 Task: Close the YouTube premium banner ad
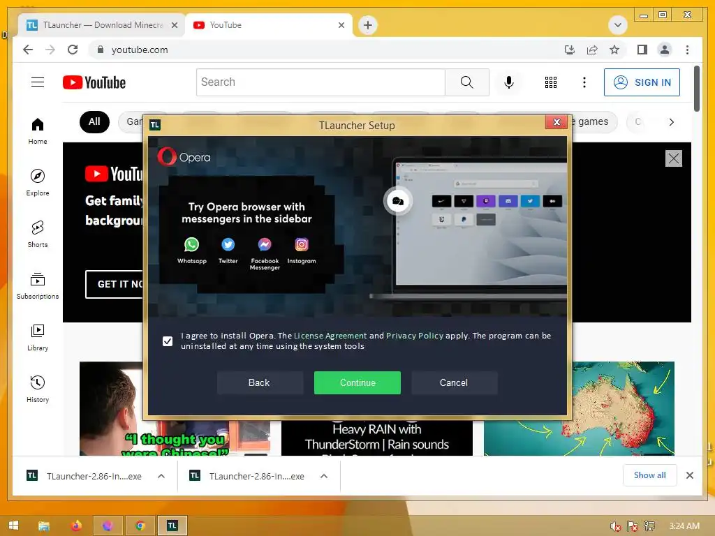click(x=674, y=158)
